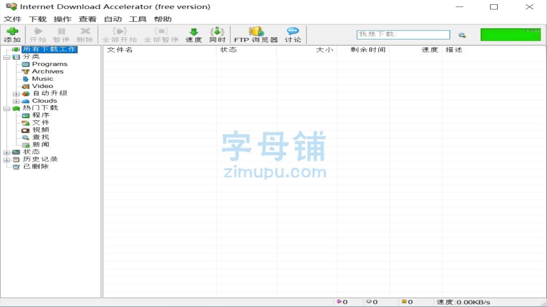Image resolution: width=547 pixels, height=307 pixels.
Task: Click the 开始 play toolbar icon
Action: coord(38,31)
